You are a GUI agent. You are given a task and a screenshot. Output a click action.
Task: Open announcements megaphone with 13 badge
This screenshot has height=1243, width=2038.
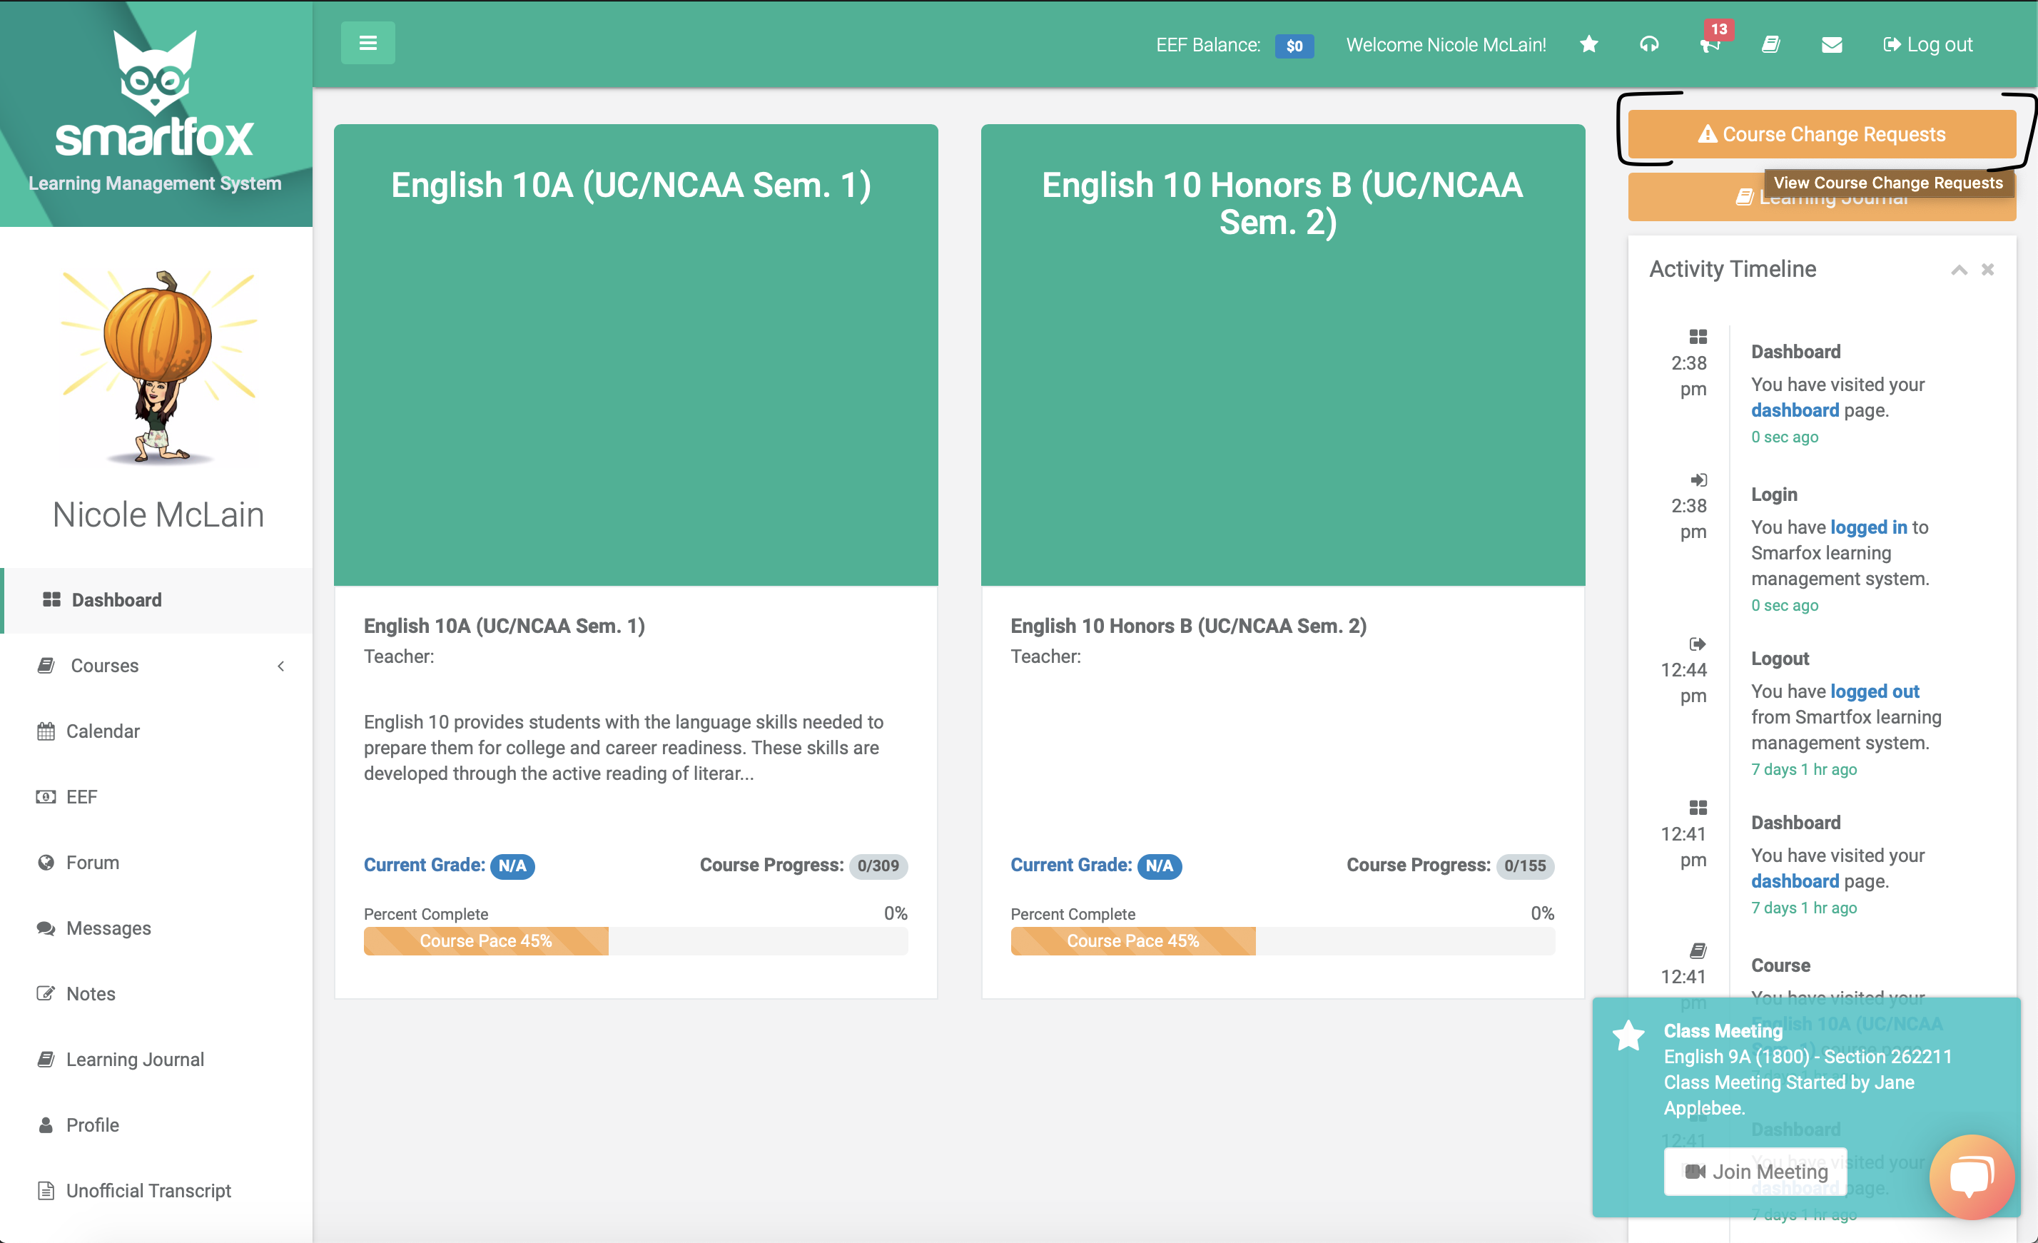click(x=1710, y=46)
